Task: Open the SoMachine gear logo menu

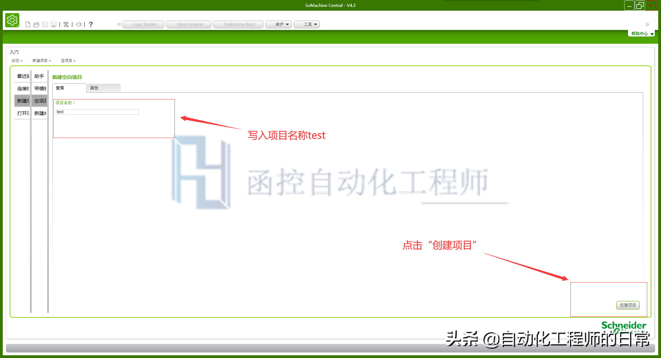Action: (12, 20)
